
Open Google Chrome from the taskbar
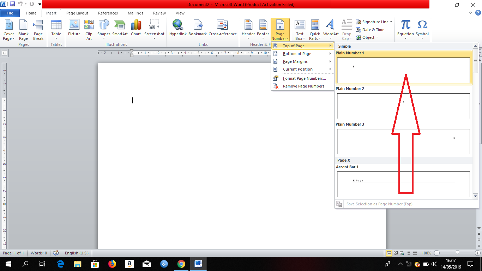pos(181,264)
